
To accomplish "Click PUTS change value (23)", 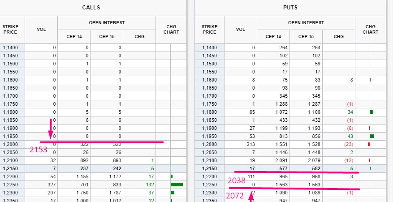I will 349,144.
